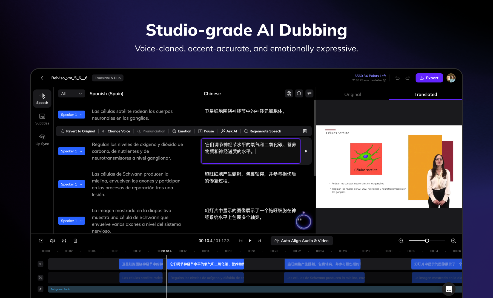Select the ZH clip '卫星细胞围绕神经节中的神'
Viewport: 493px width, 298px height.
pyautogui.click(x=141, y=264)
